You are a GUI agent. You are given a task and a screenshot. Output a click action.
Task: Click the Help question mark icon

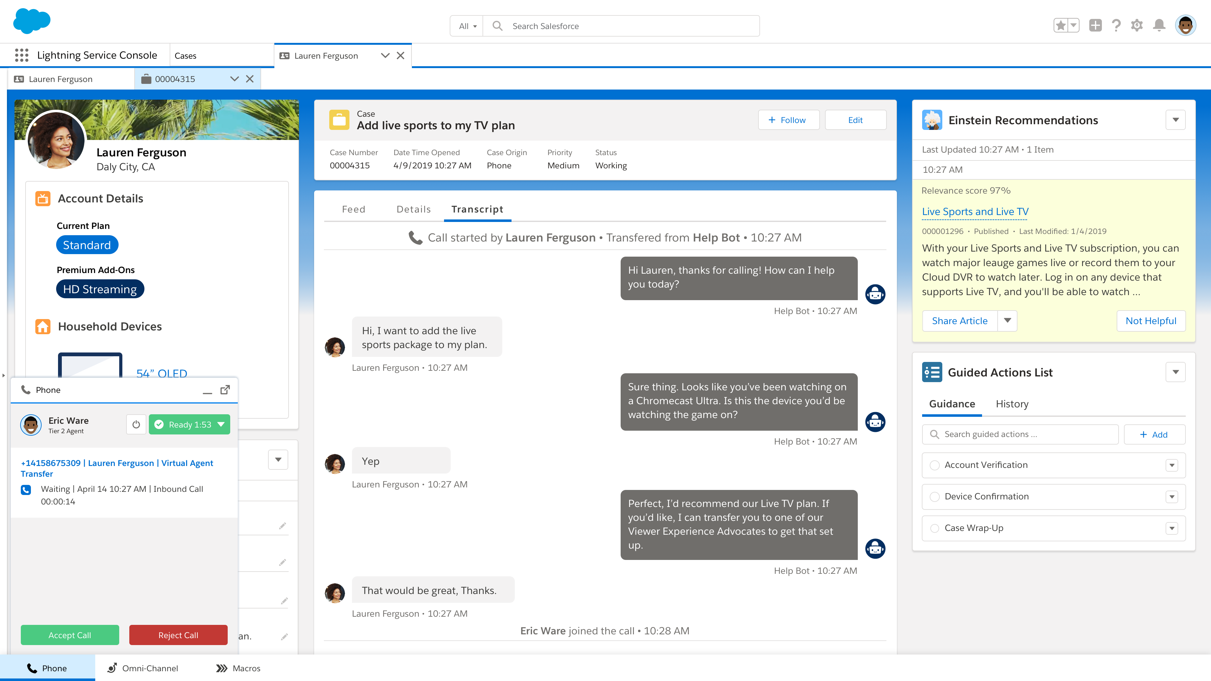pos(1116,25)
